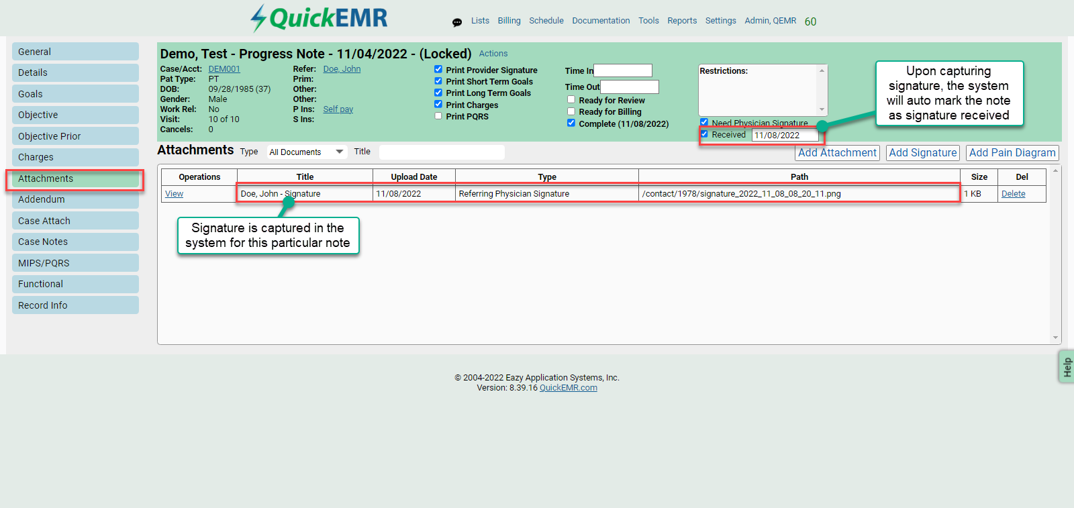Click the Referring Physician Signature type cell

point(546,194)
